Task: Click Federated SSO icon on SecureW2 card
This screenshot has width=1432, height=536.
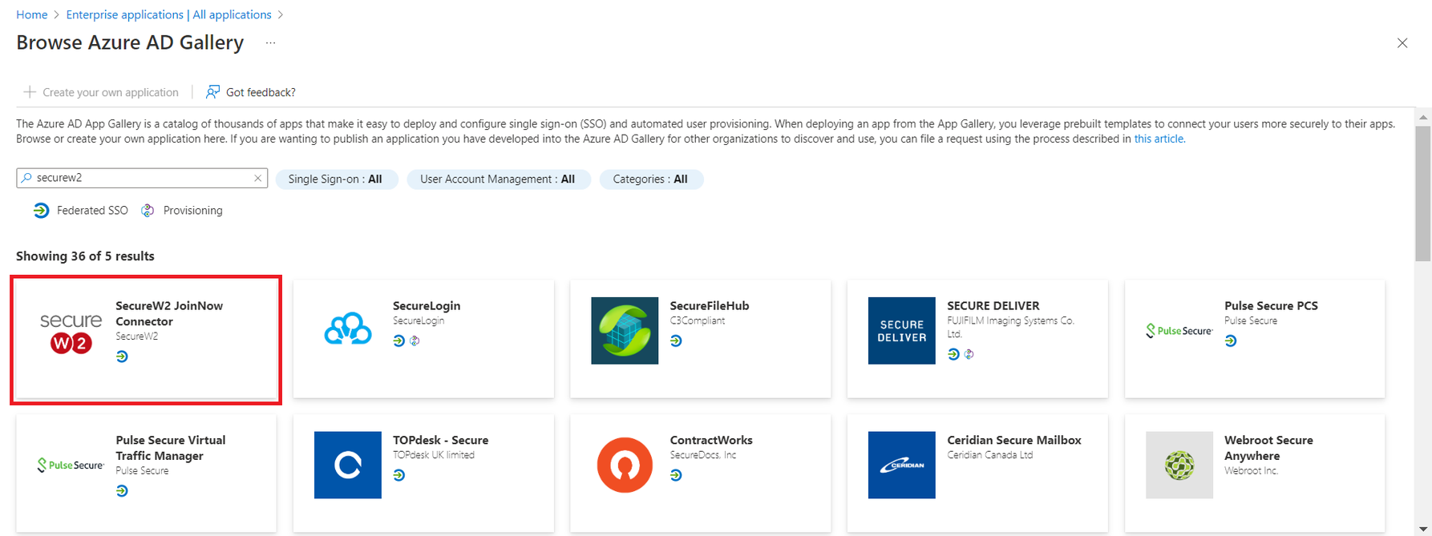Action: pyautogui.click(x=122, y=357)
